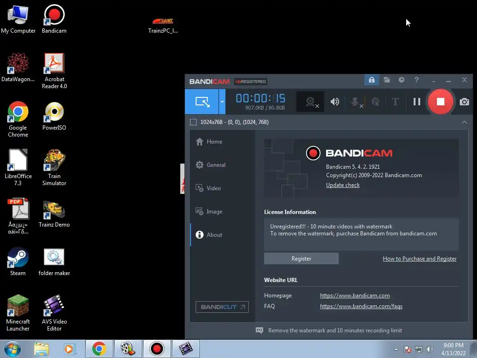Viewport: 477px width, 358px height.
Task: Open the output folder icon
Action: 387,80
